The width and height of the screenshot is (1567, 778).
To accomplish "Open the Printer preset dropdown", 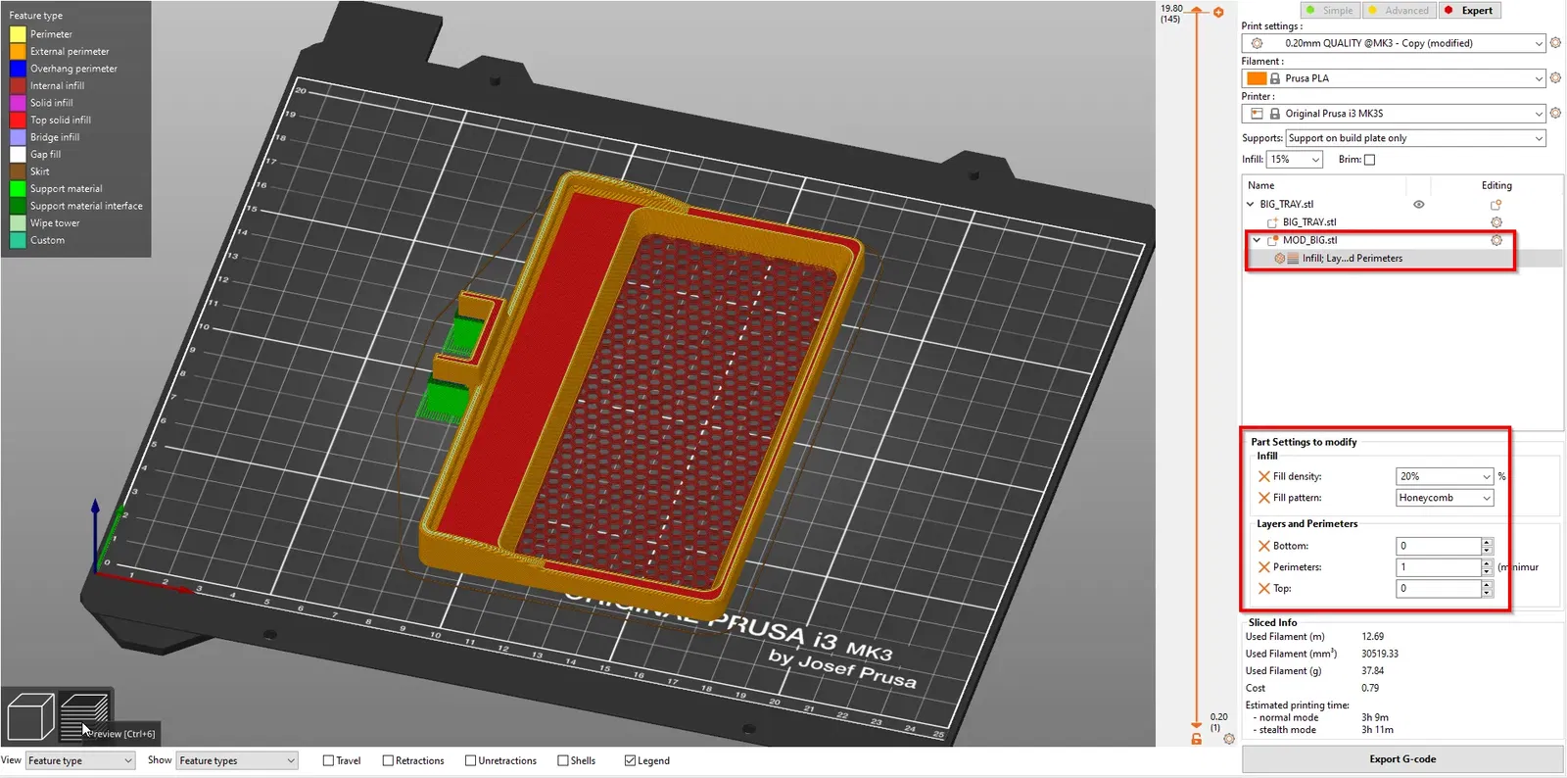I will 1394,114.
